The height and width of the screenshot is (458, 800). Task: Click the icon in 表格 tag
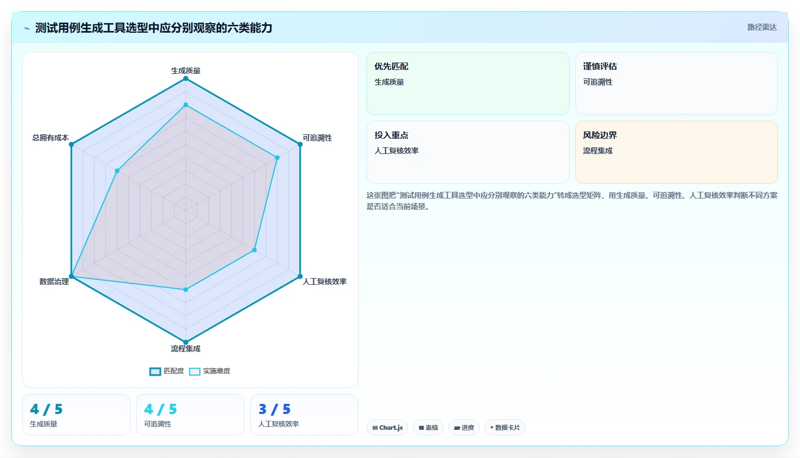pyautogui.click(x=421, y=428)
